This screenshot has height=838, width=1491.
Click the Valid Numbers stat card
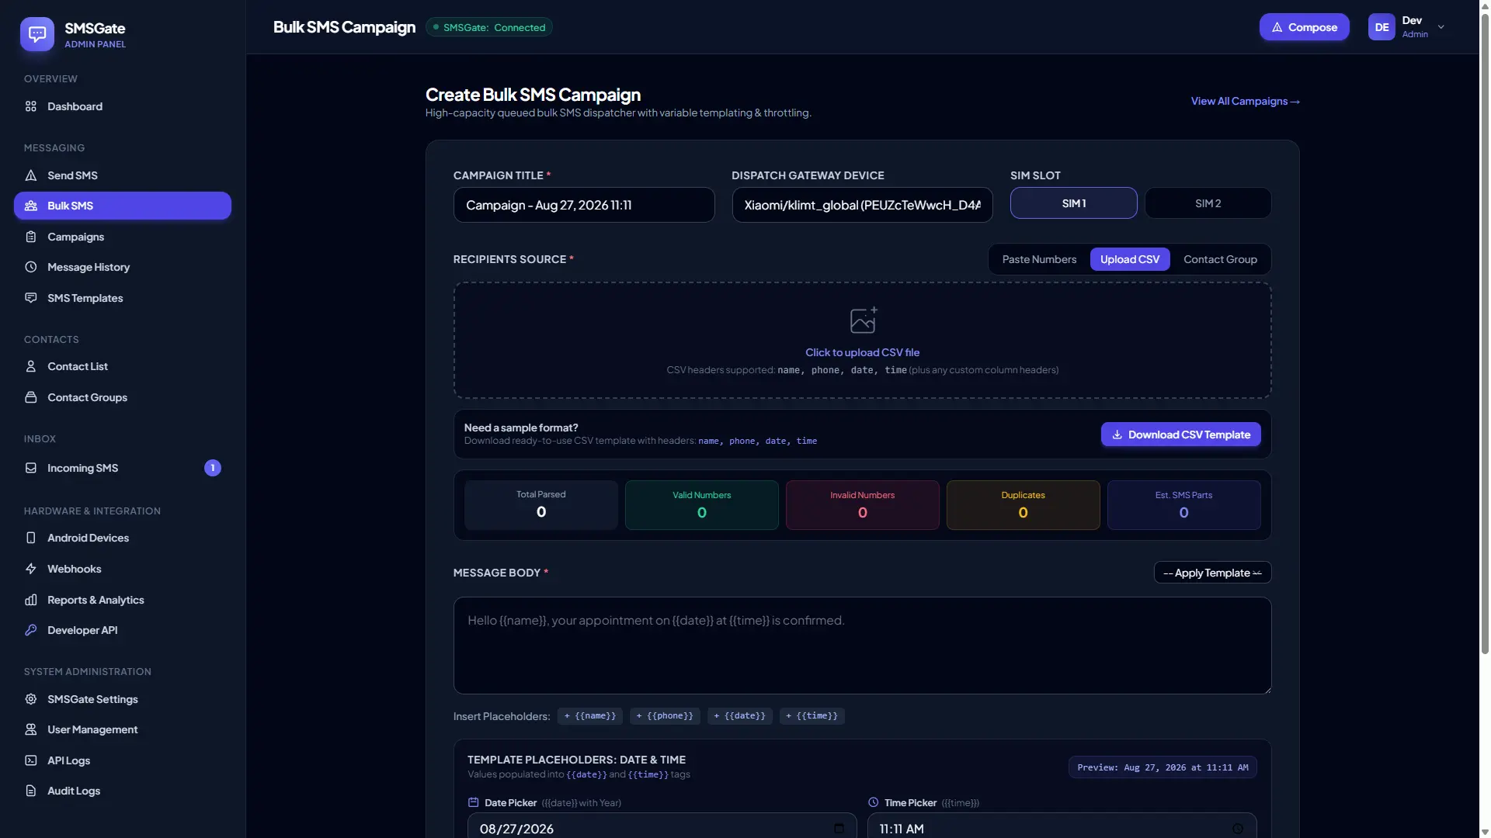(701, 505)
